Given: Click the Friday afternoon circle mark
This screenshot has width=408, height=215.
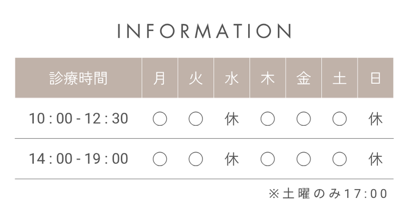Looking at the screenshot, I should tap(304, 159).
